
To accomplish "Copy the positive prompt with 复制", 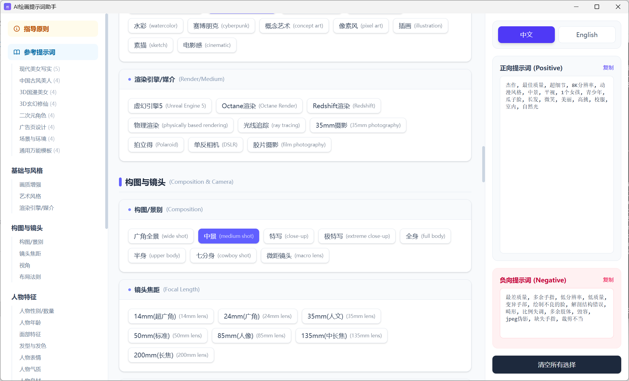I will 608,68.
